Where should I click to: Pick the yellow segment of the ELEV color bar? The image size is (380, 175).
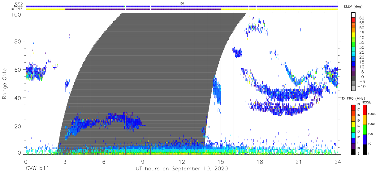coord(354,35)
